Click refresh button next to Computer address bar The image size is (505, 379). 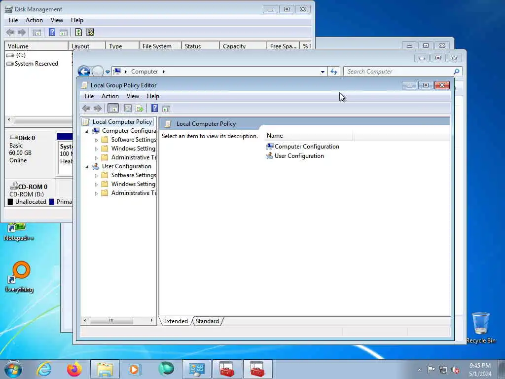click(x=334, y=72)
